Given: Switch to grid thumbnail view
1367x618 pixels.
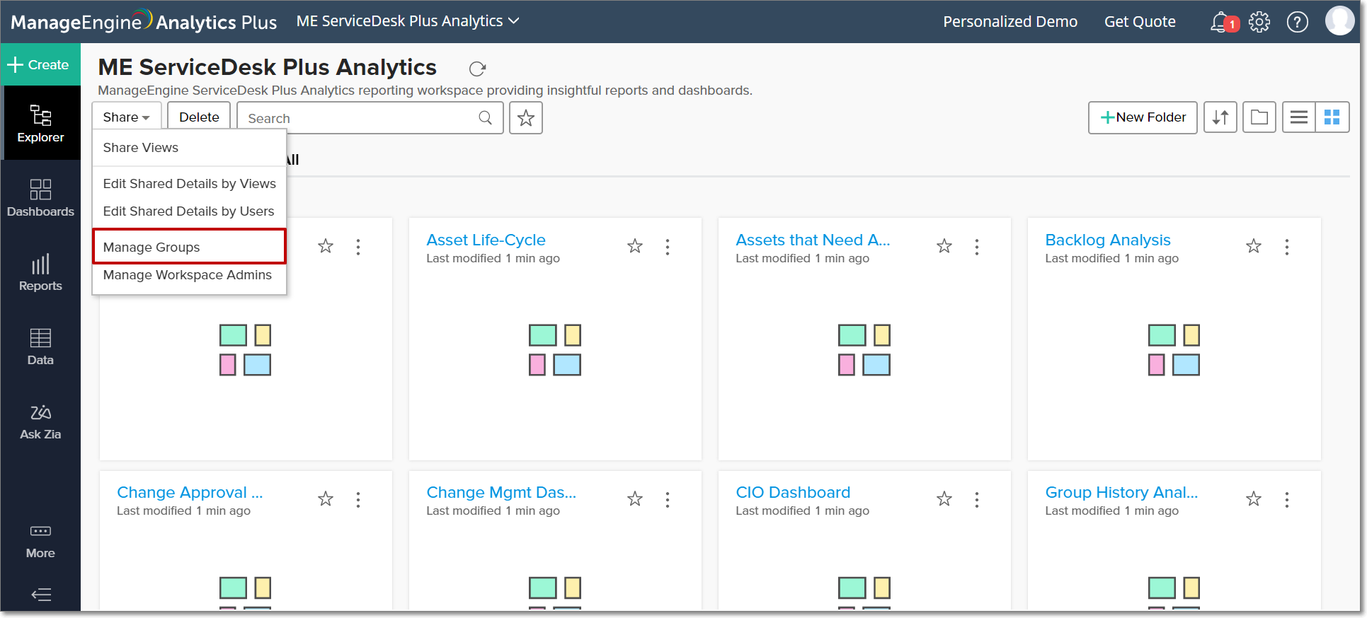Looking at the screenshot, I should (x=1332, y=117).
